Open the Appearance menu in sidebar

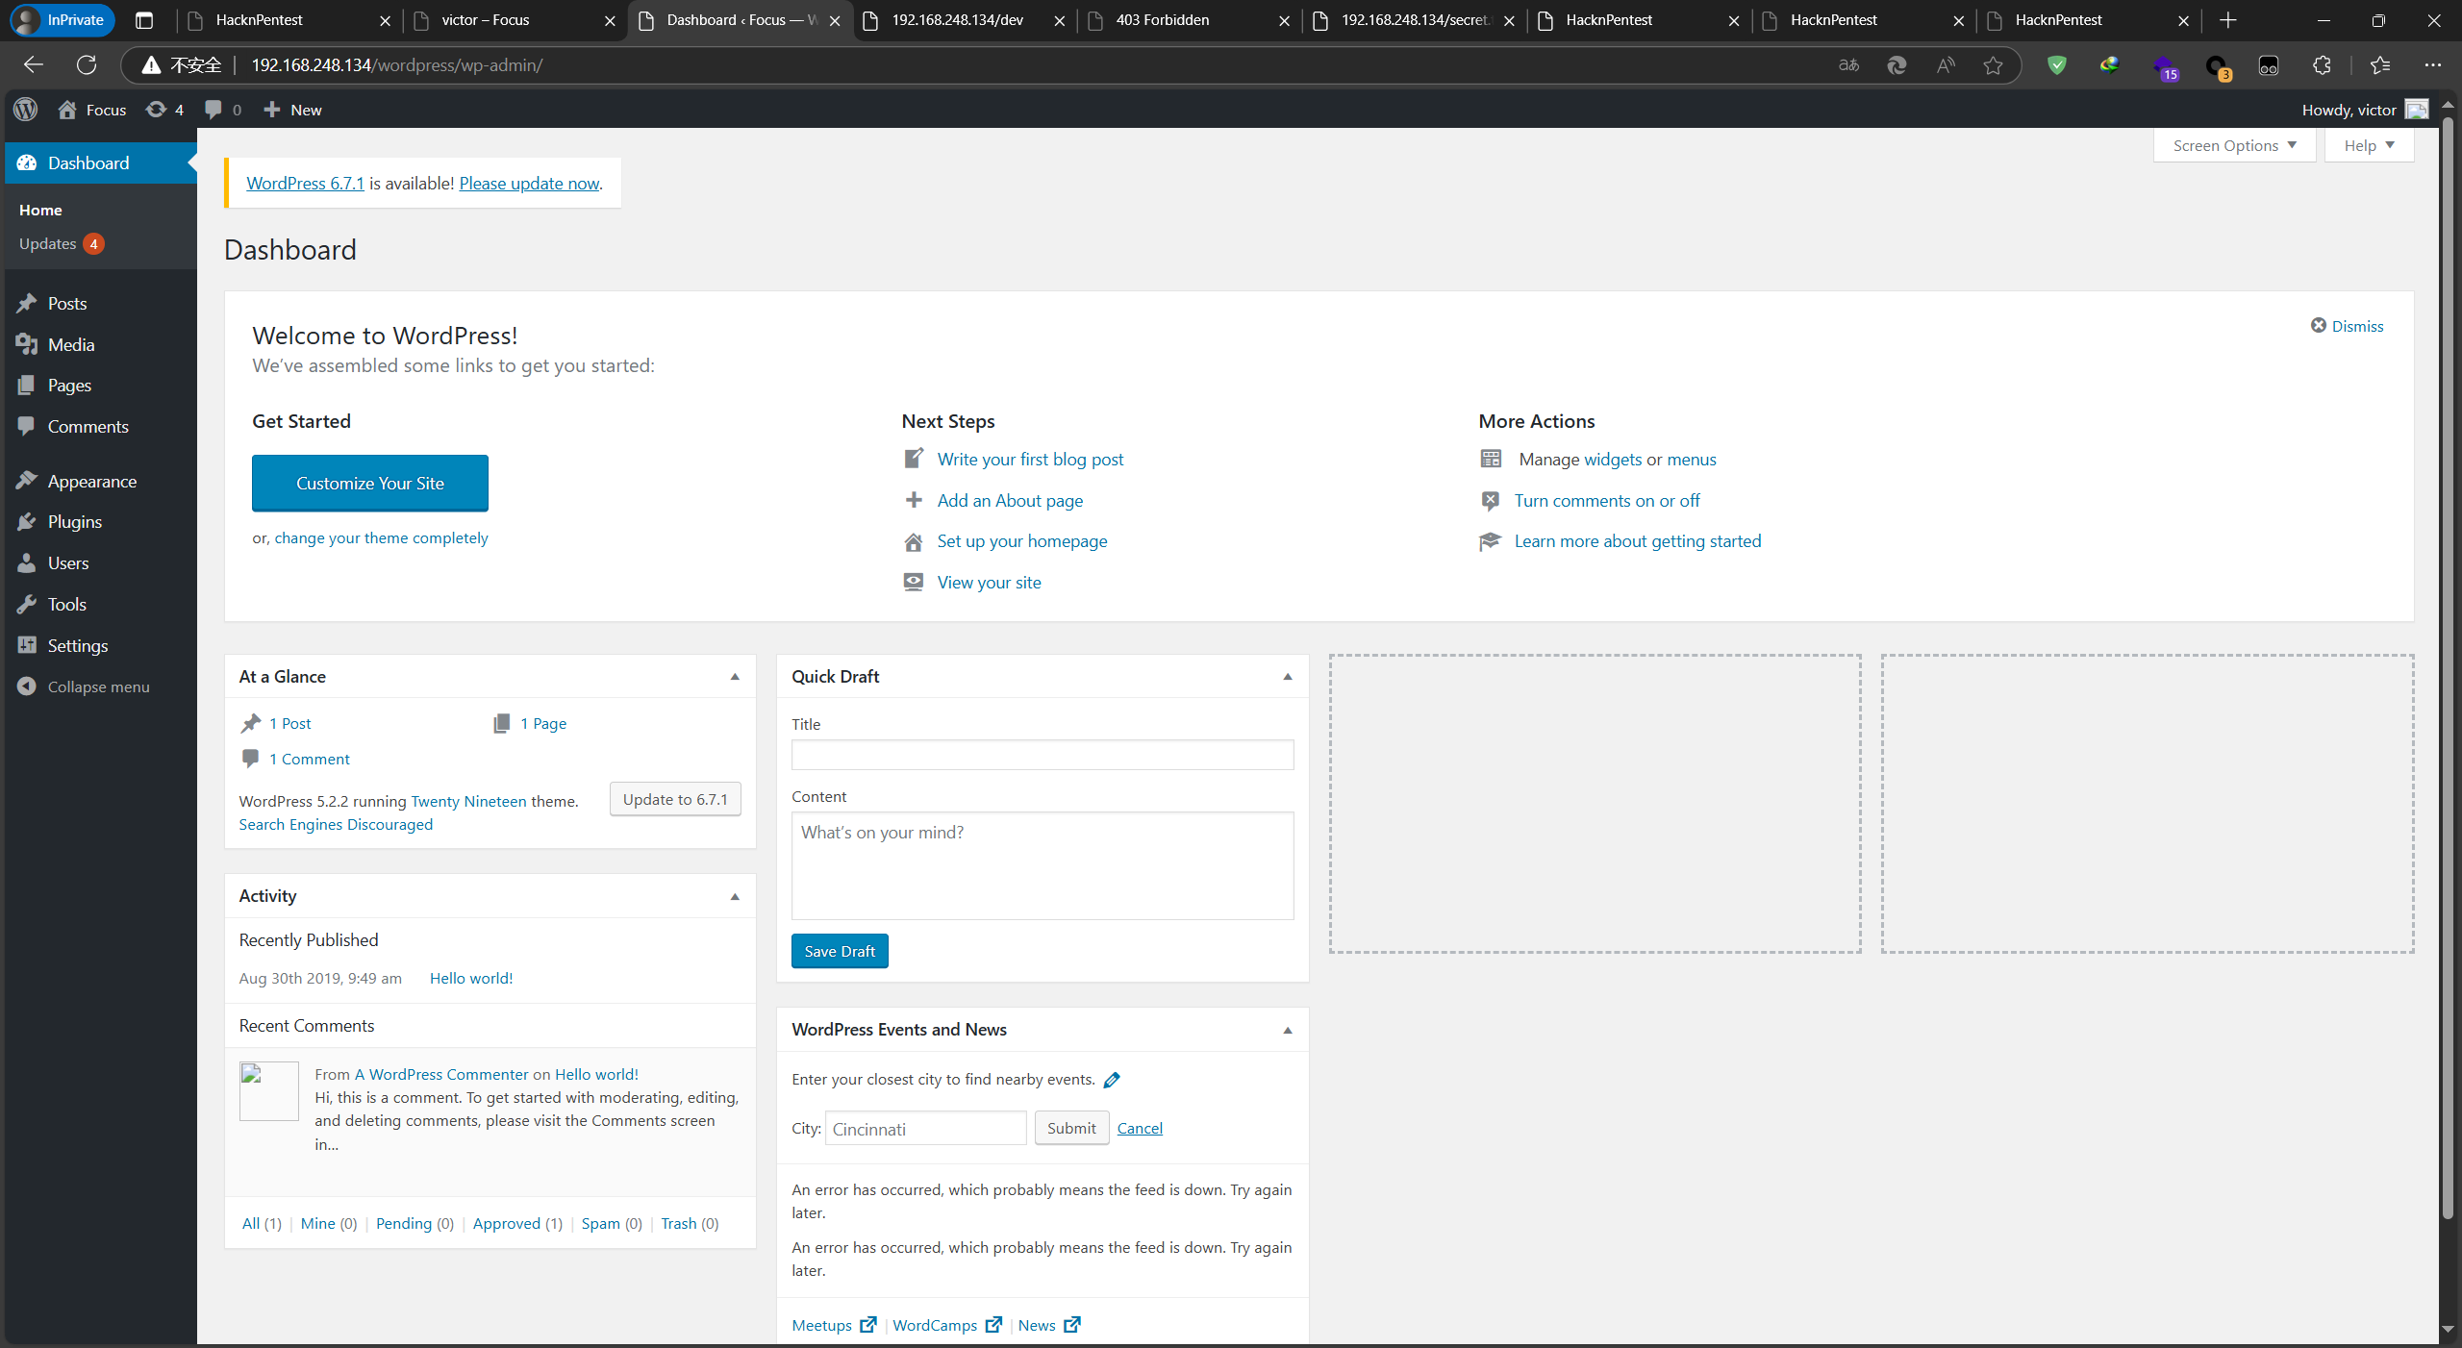pyautogui.click(x=92, y=481)
